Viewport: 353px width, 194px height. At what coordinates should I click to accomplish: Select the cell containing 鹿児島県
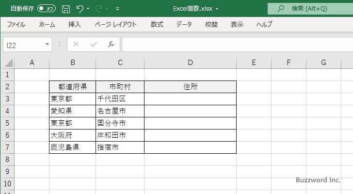coord(73,147)
